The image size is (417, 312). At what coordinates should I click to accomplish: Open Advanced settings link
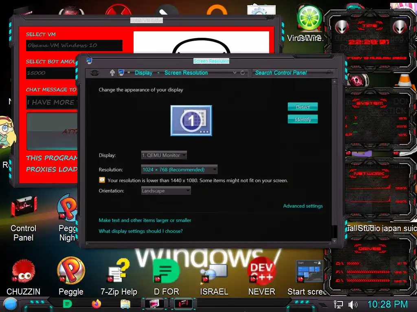click(303, 206)
